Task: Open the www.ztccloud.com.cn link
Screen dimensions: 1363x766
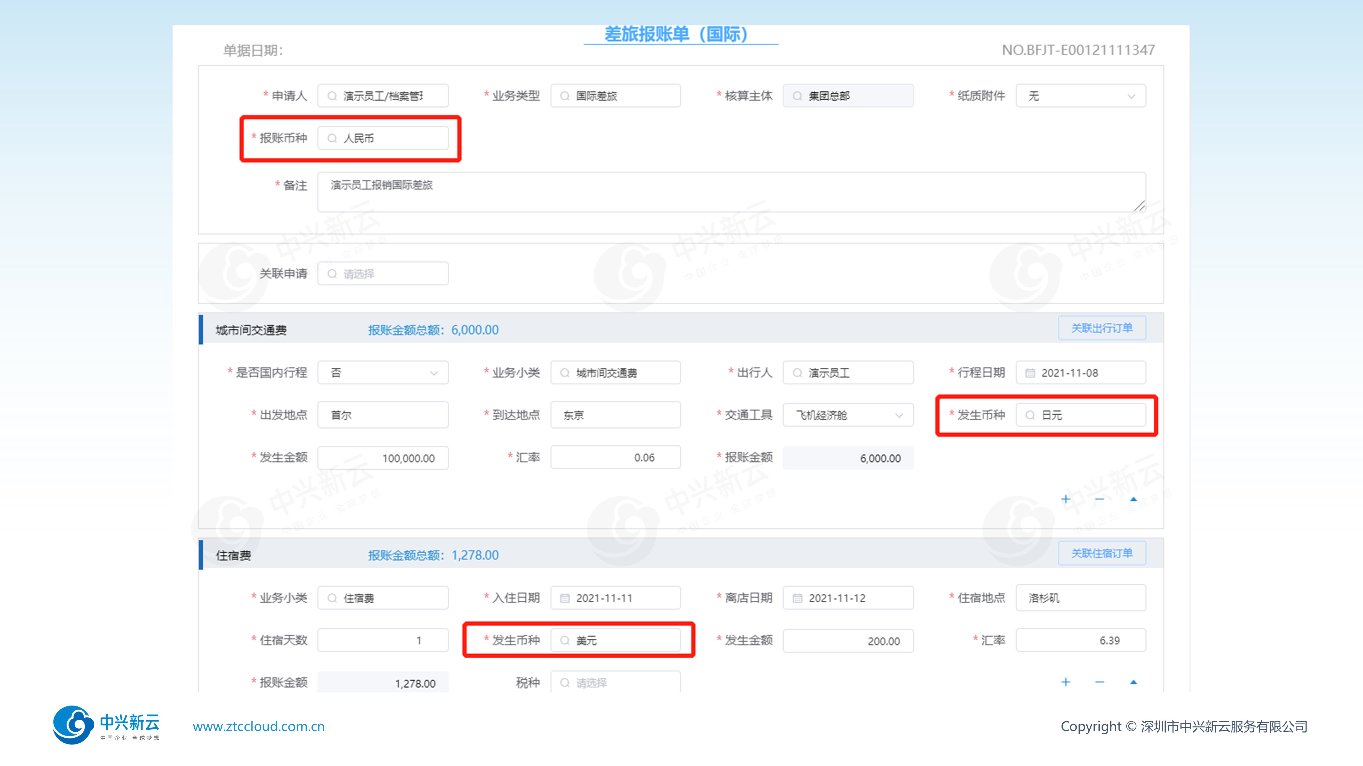Action: pyautogui.click(x=259, y=726)
